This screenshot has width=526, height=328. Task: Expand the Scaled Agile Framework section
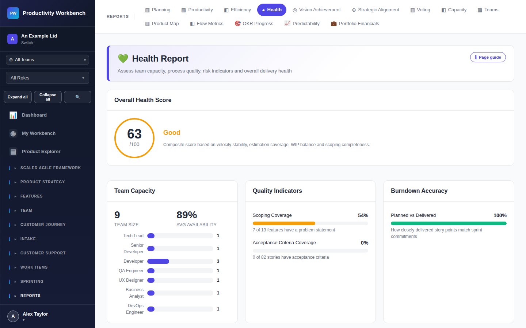point(47,168)
